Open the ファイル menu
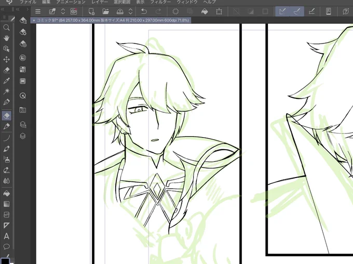Screen dimensions: 353x264 point(28,2)
